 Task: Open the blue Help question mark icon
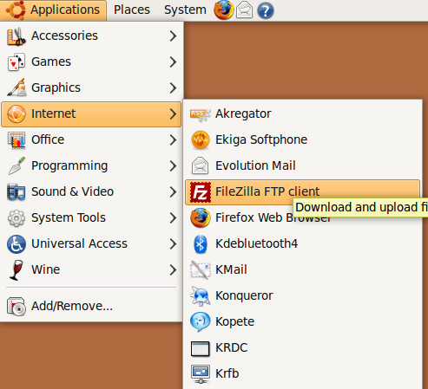click(x=266, y=11)
